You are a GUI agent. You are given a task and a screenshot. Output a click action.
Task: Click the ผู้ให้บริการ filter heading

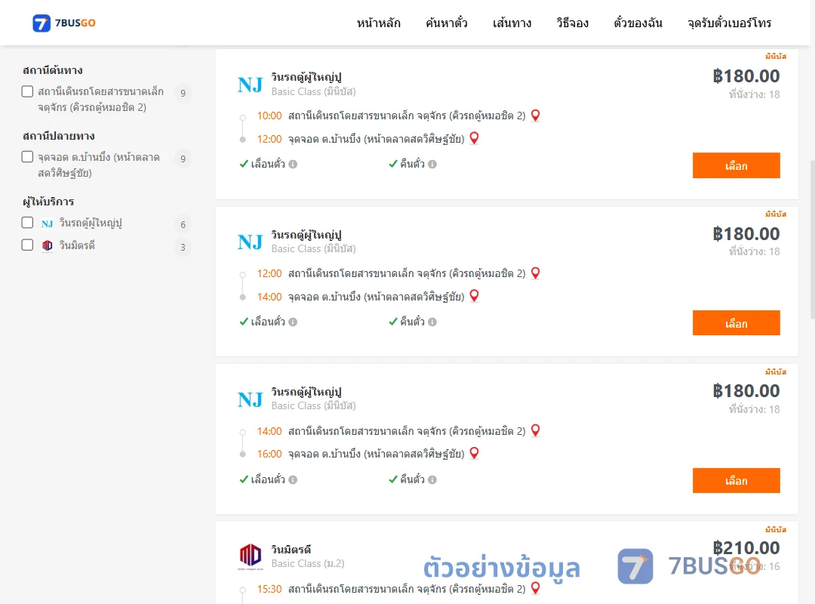pyautogui.click(x=48, y=202)
